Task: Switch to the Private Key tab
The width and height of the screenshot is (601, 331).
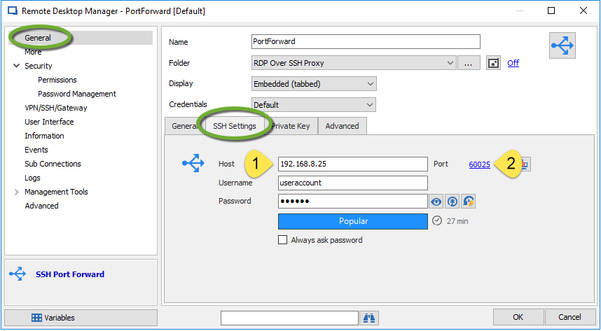Action: tap(293, 126)
